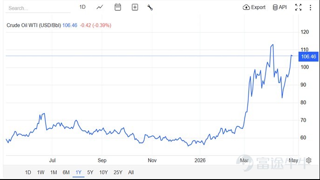Select the All range tab
Image resolution: width=320 pixels, height=180 pixels.
(x=131, y=173)
